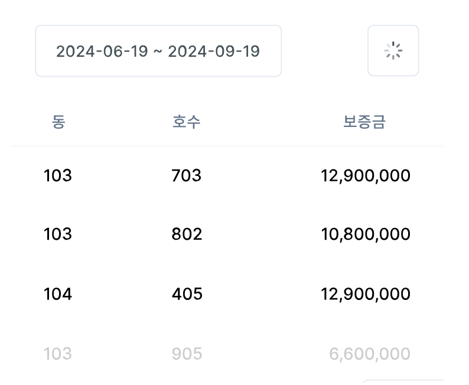Click the 10,800,000 deposit amount
Screen dimensions: 469x385
coord(366,234)
